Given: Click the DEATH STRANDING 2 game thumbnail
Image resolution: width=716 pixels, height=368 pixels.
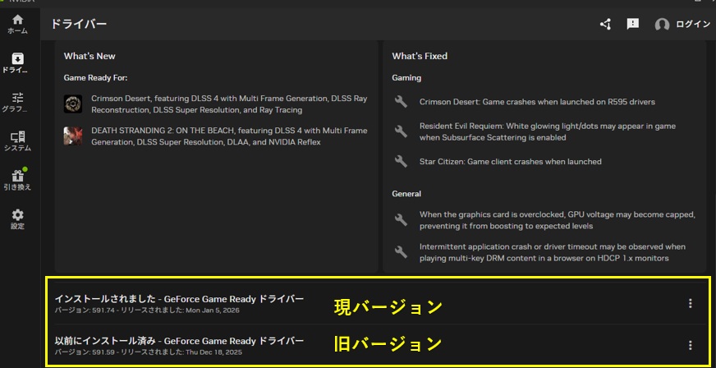Looking at the screenshot, I should [x=73, y=136].
